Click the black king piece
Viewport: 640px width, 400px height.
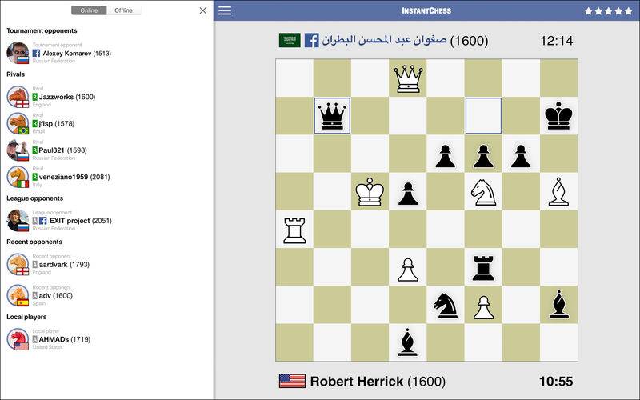558,117
